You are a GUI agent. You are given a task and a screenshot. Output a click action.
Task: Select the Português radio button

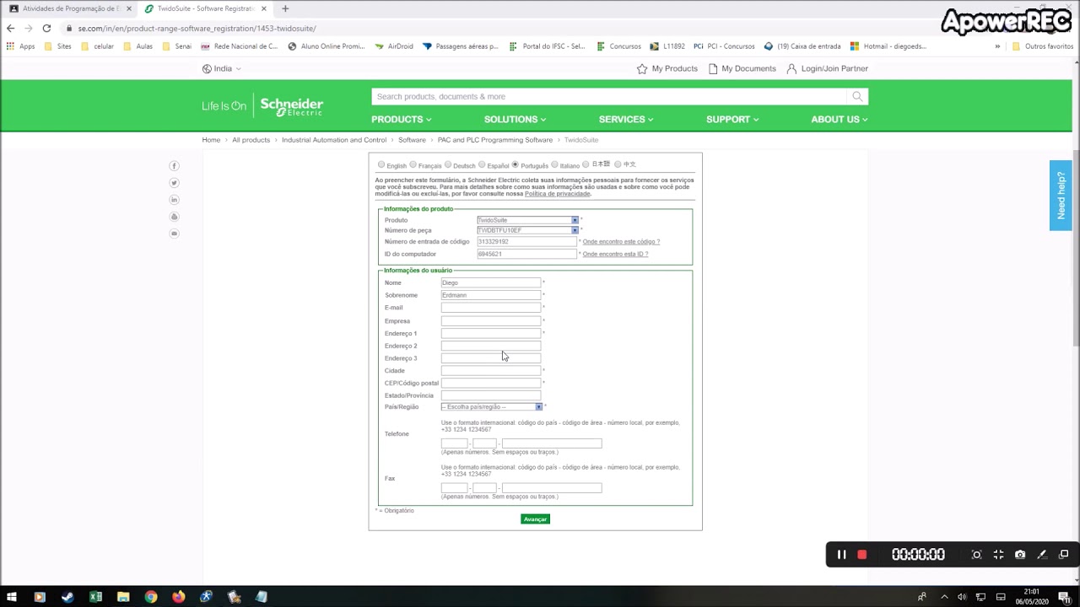pyautogui.click(x=516, y=165)
